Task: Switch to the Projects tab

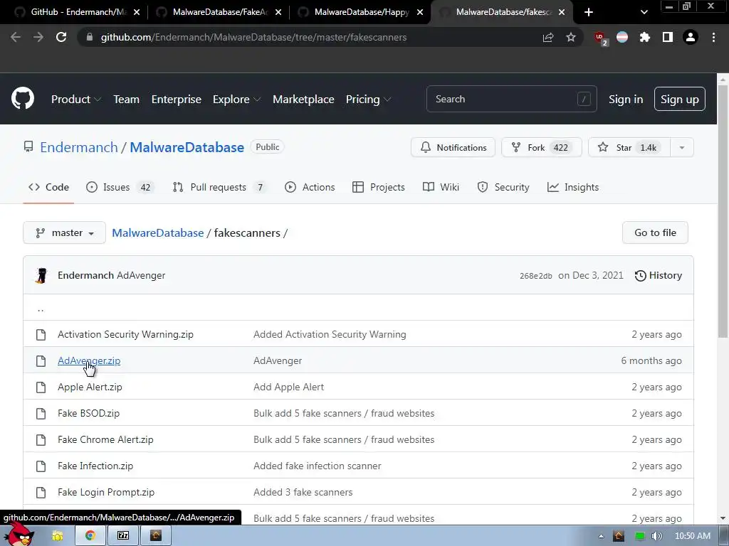Action: tap(379, 187)
